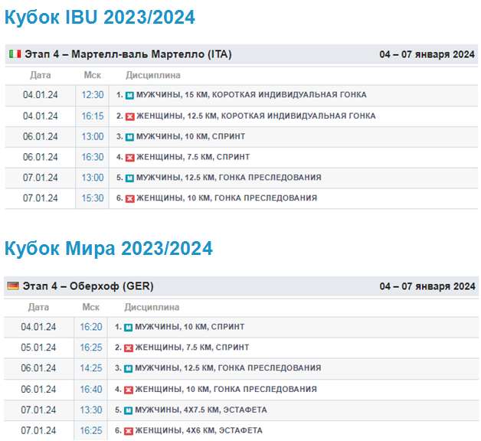Click the Italian flag icon next to Этап 4
Screen dimensions: 481x441
(x=15, y=54)
